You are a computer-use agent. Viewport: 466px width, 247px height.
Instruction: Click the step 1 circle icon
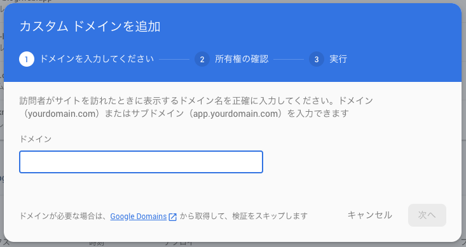[27, 59]
